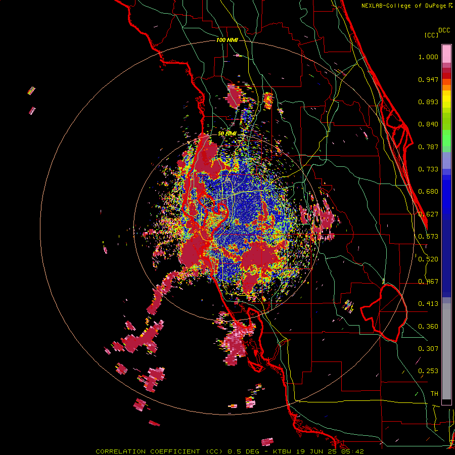Image resolution: width=455 pixels, height=455 pixels.
Task: Click the DCC label above color scale
Action: pos(444,30)
